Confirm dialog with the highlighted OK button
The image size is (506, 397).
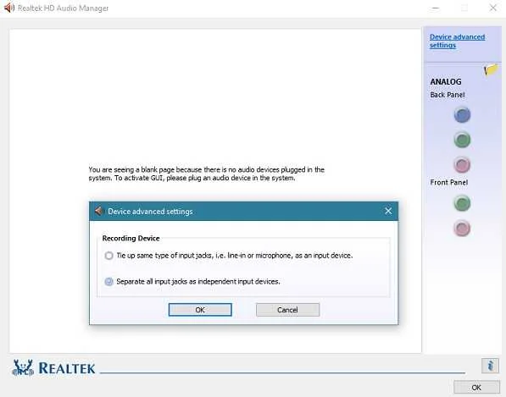(200, 310)
